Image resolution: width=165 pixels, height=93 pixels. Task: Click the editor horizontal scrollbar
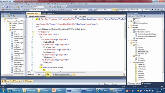[x=60, y=72]
